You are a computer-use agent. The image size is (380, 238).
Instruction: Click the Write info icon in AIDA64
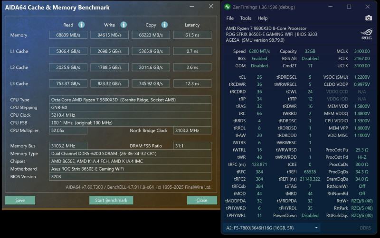123,25
